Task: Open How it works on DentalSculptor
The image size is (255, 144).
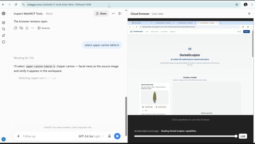Action: [154, 32]
